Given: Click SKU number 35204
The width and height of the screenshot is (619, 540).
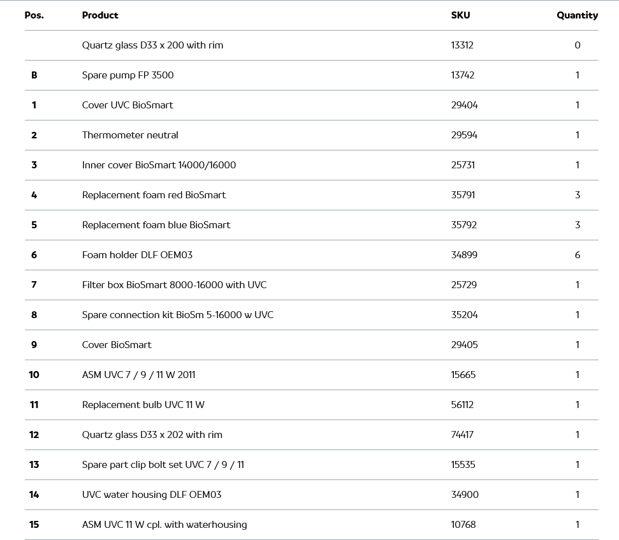Looking at the screenshot, I should pos(464,315).
